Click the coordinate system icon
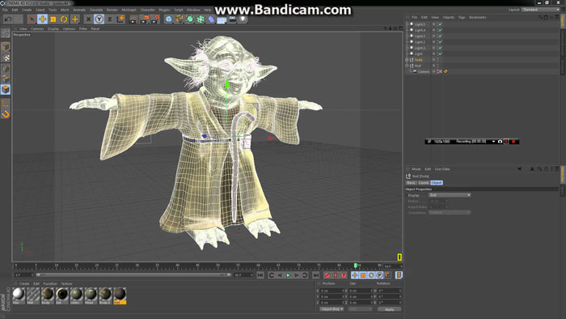The image size is (566, 319). point(120,19)
